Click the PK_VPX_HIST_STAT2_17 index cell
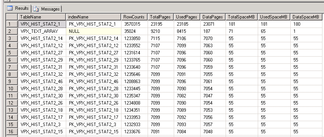Viewport: 324px width, 137px height. pos(93,117)
